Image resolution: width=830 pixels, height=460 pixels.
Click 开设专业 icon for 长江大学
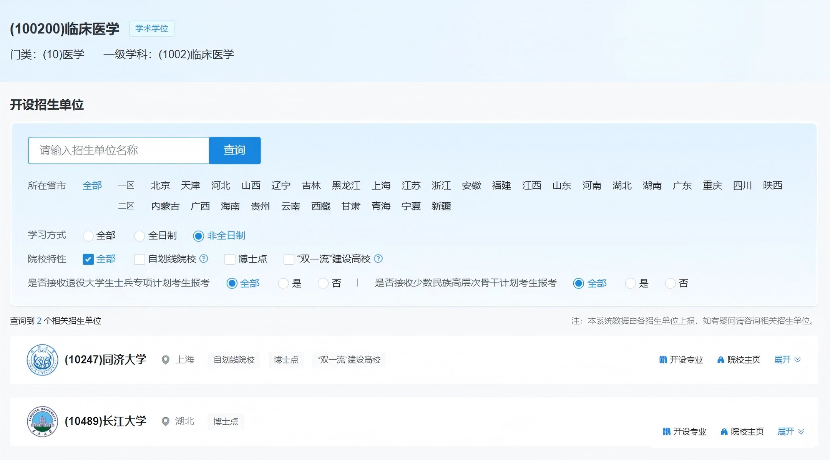click(x=667, y=432)
